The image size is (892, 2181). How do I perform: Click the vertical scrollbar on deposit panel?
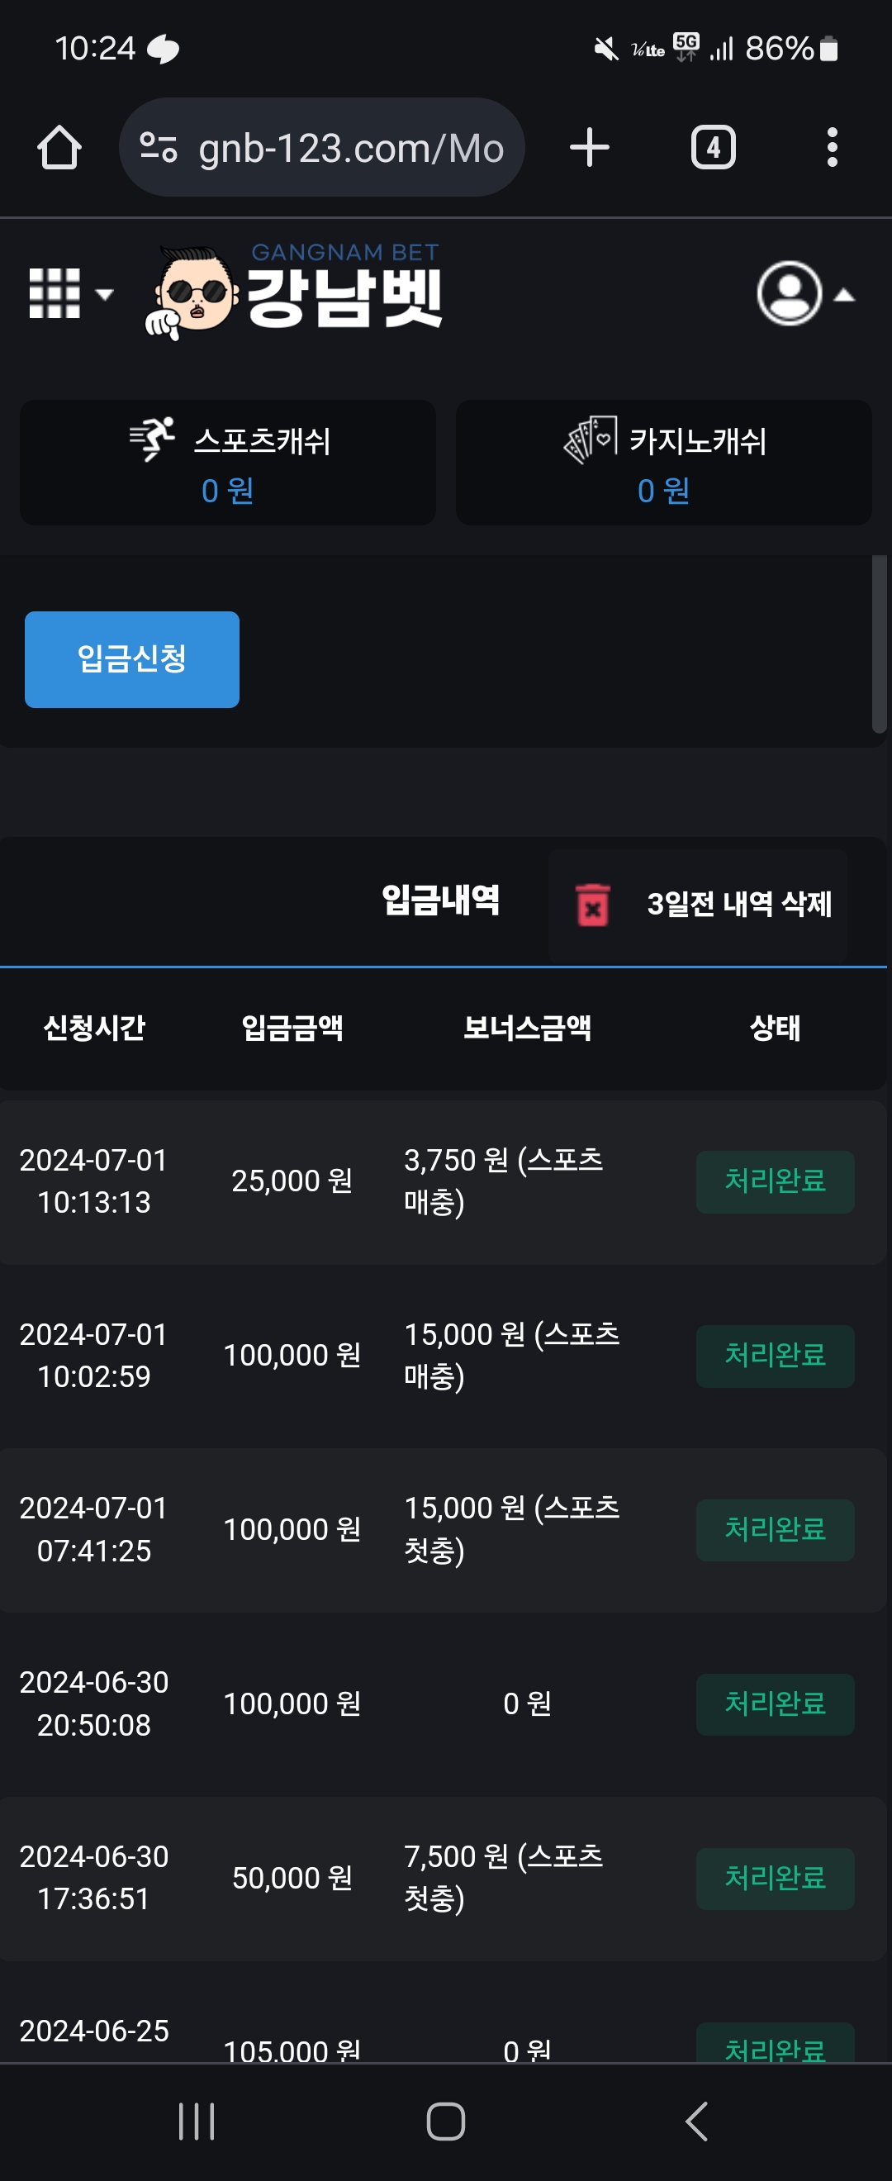point(880,644)
